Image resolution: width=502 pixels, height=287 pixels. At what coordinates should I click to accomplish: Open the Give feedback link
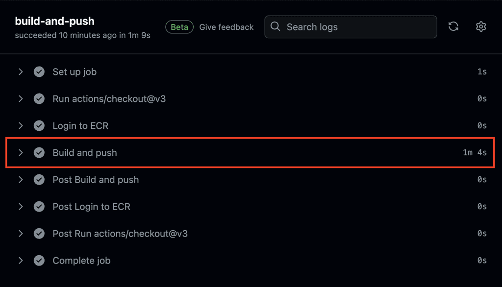[x=226, y=27]
